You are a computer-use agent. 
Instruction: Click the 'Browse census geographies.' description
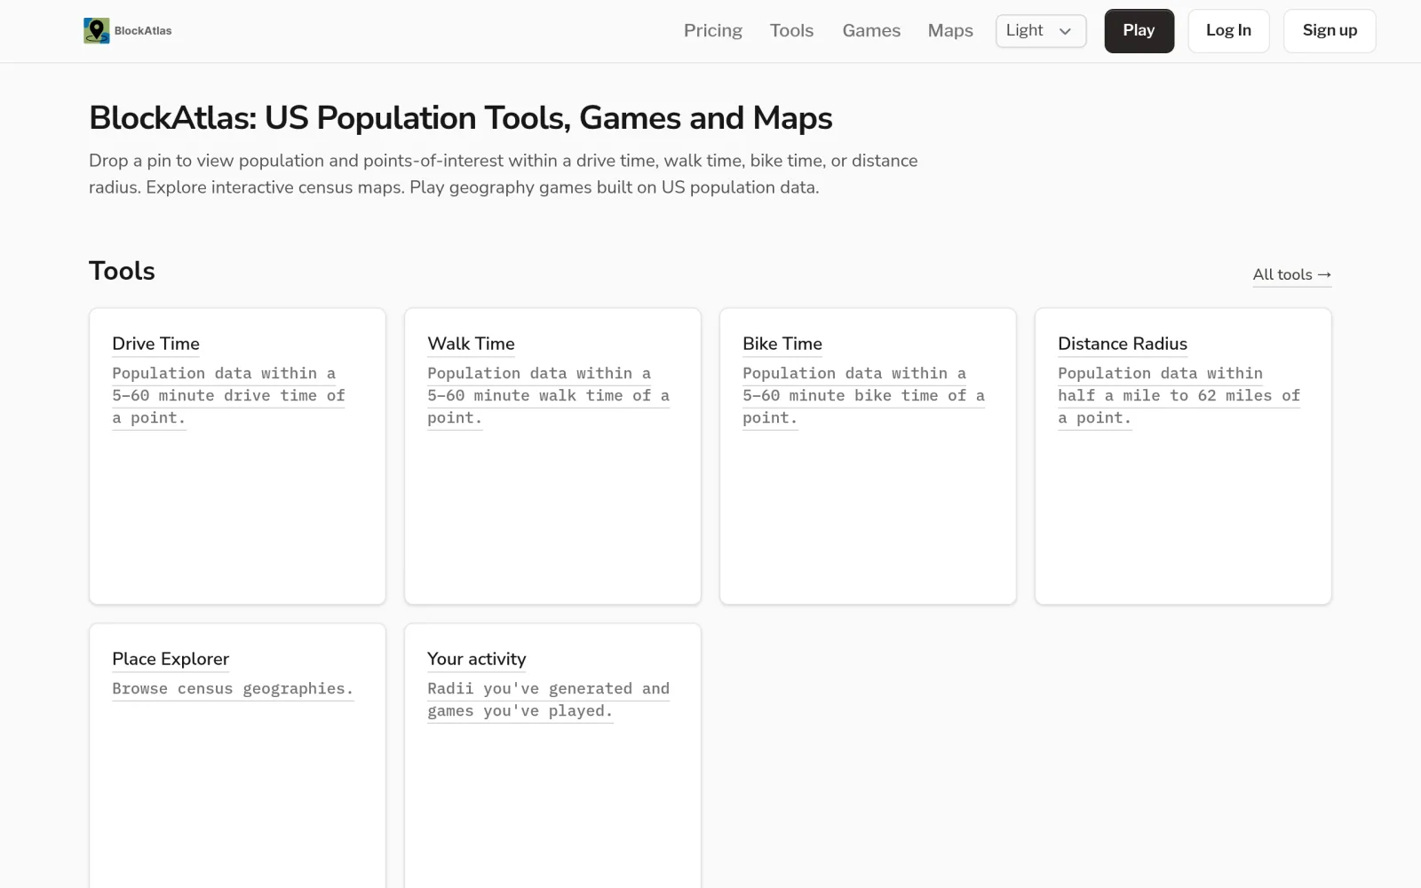pos(233,689)
